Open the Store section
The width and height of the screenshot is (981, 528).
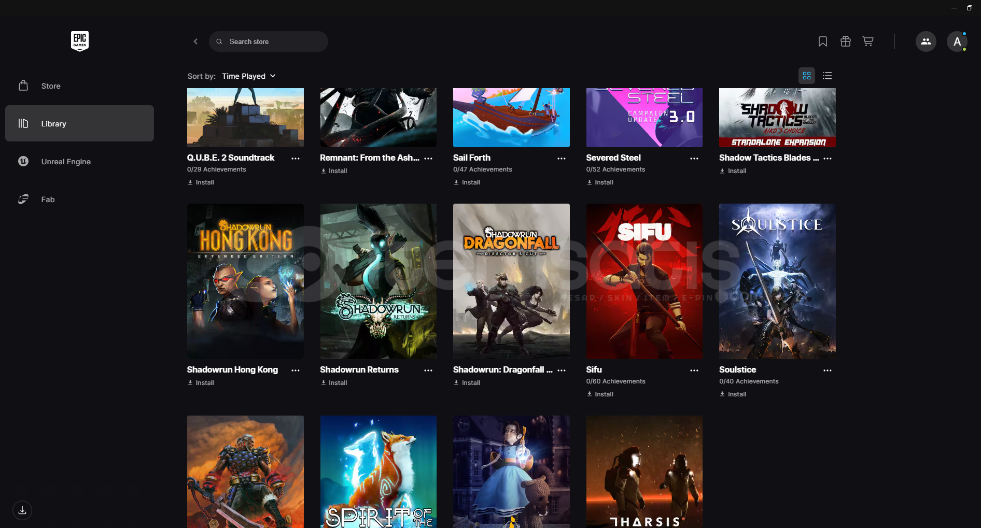pyautogui.click(x=79, y=86)
